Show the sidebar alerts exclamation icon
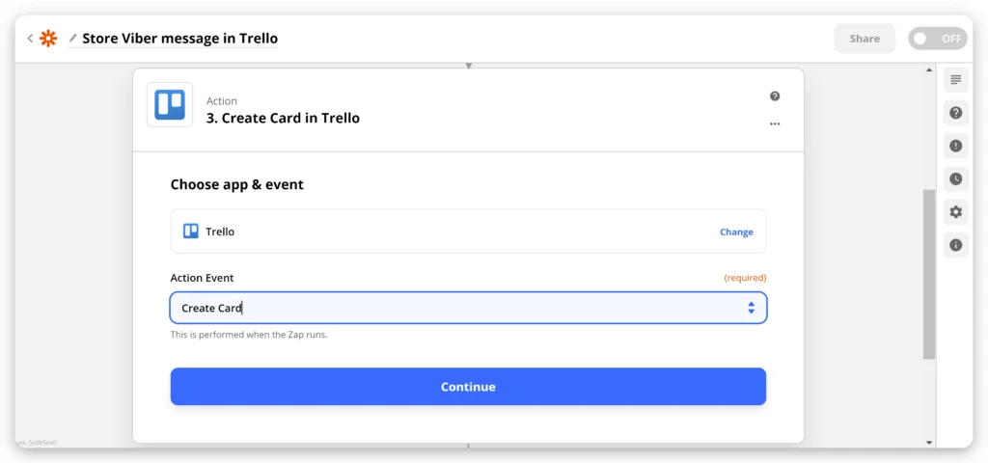988x463 pixels. pos(955,146)
